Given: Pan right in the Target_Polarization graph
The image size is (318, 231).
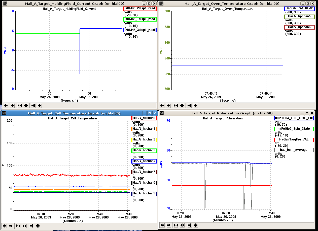Looking at the screenshot, I should coord(169,225).
